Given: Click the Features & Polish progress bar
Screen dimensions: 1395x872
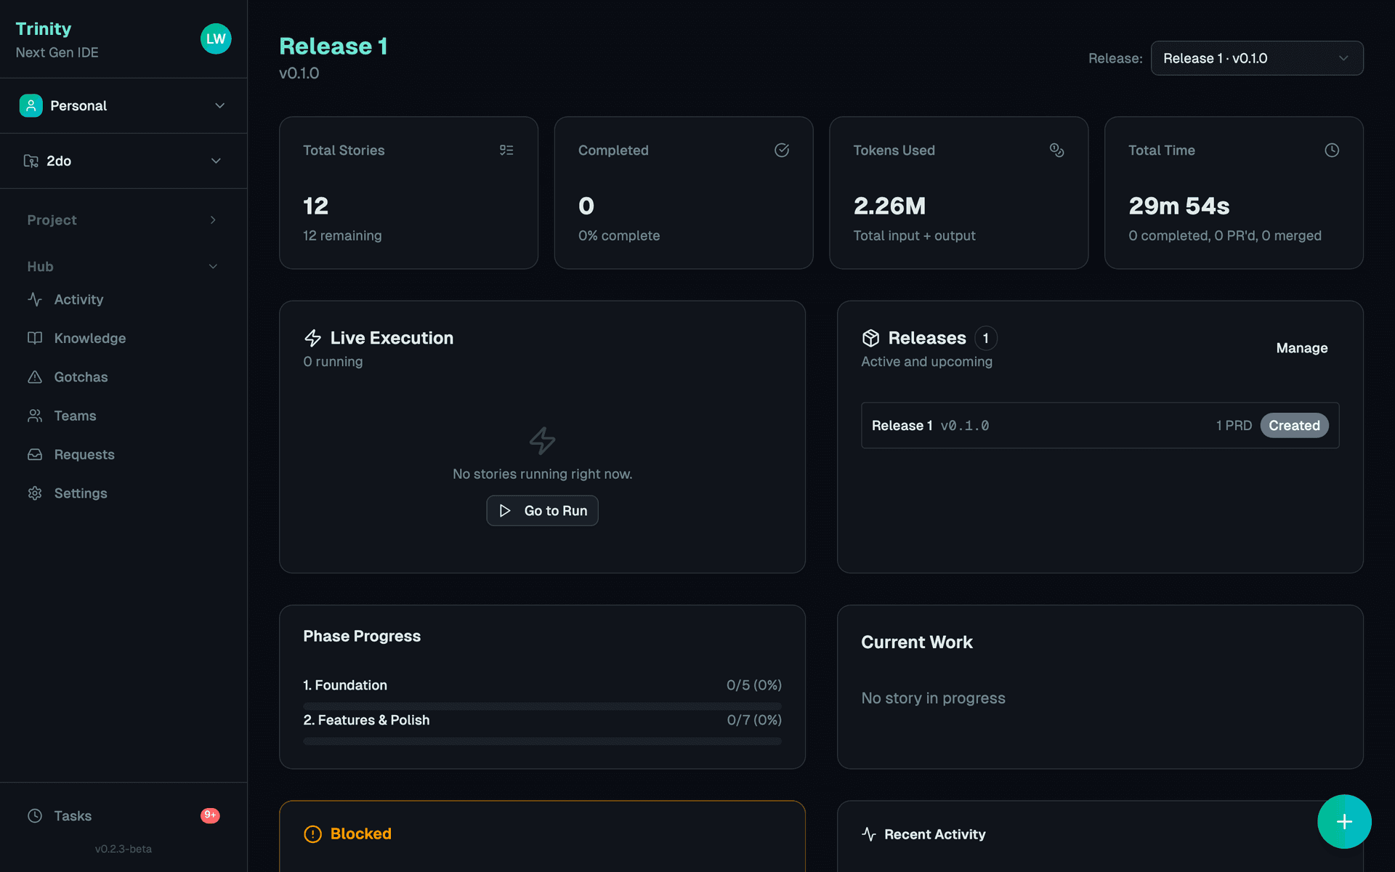Looking at the screenshot, I should coord(542,741).
